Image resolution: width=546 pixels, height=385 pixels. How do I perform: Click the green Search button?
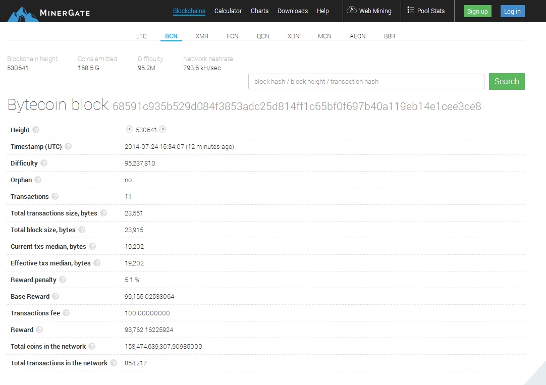pos(507,81)
